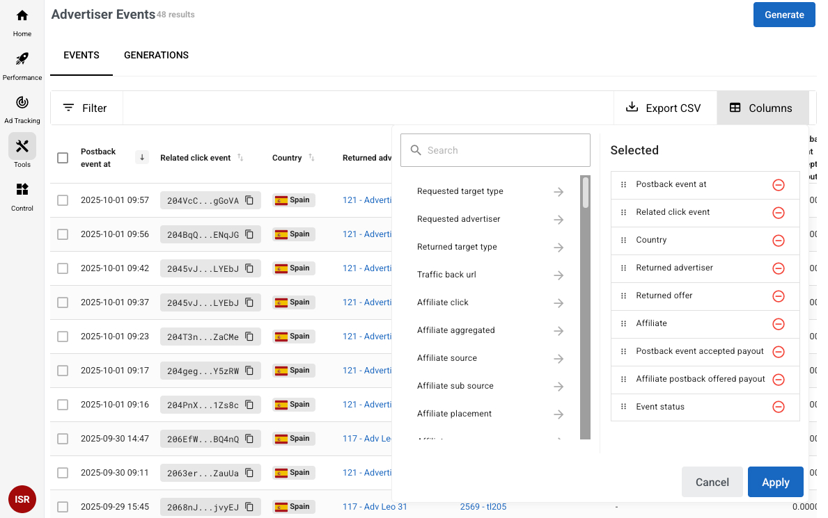828x518 pixels.
Task: Toggle the select-all rows checkbox
Action: tap(63, 158)
